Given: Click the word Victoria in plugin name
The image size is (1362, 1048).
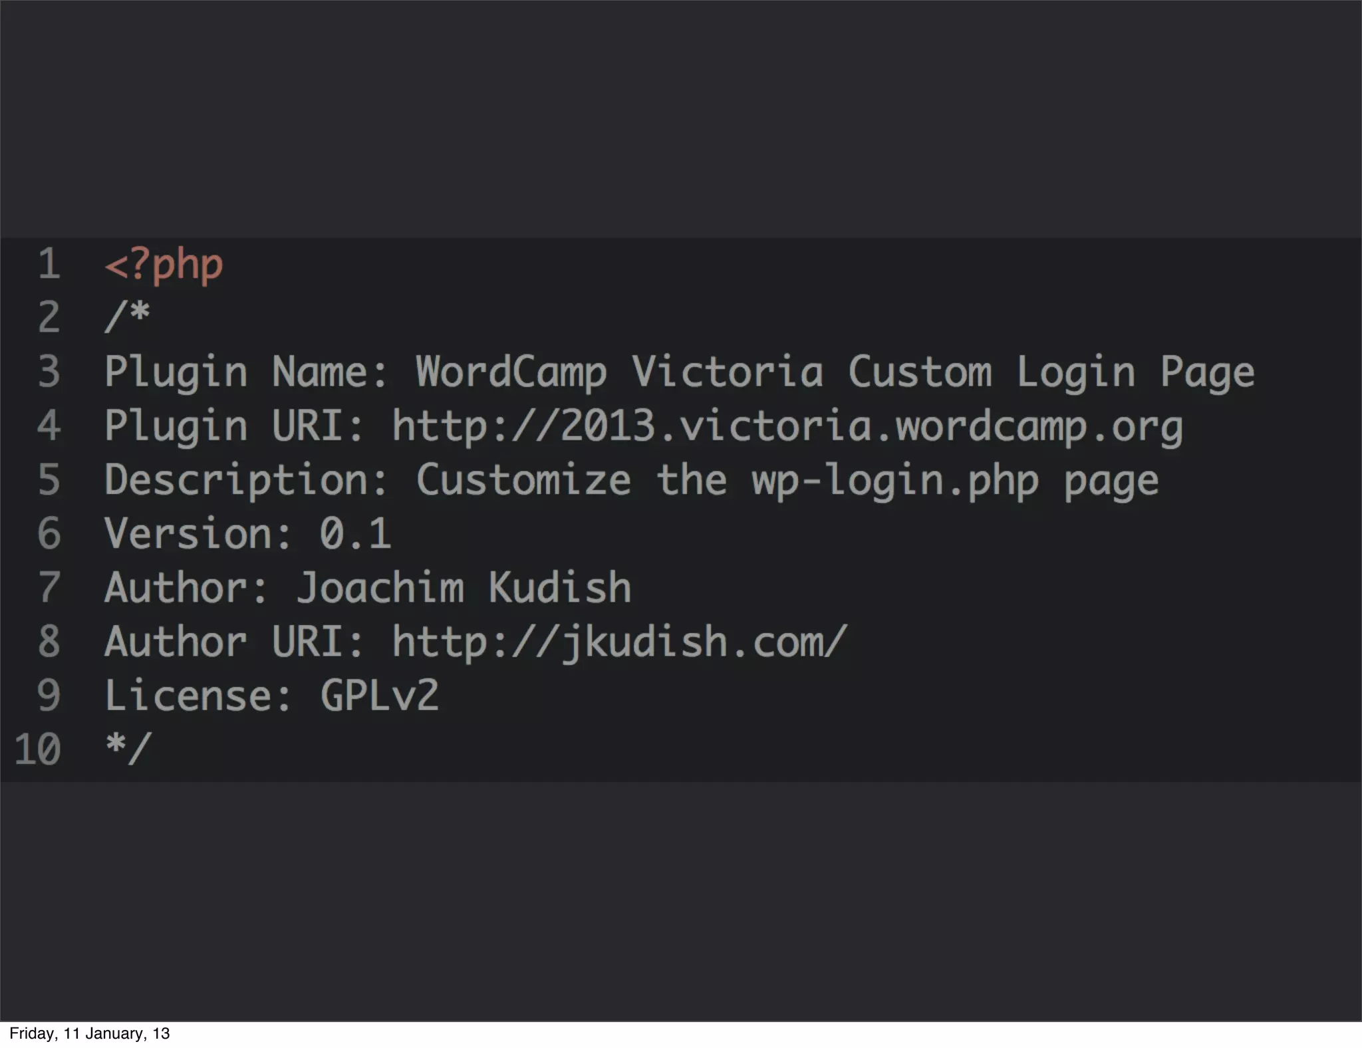Looking at the screenshot, I should (x=727, y=372).
